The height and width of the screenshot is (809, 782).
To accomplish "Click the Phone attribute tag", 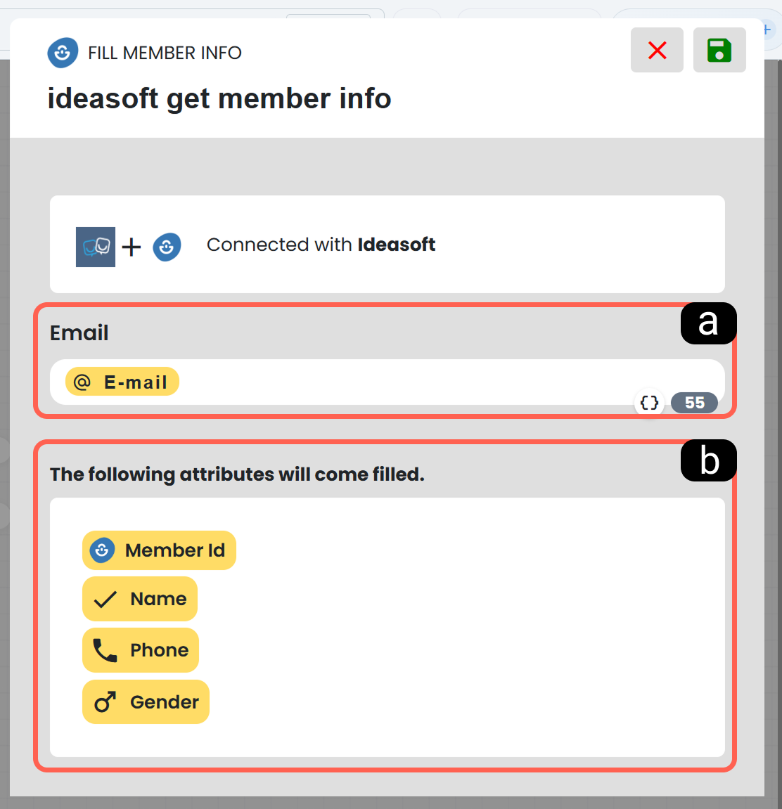I will pos(141,650).
